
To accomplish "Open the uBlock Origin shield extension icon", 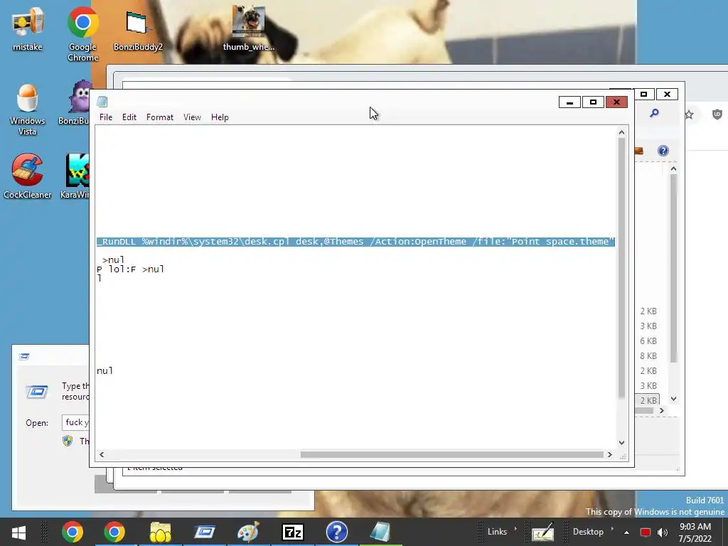I will 717,114.
